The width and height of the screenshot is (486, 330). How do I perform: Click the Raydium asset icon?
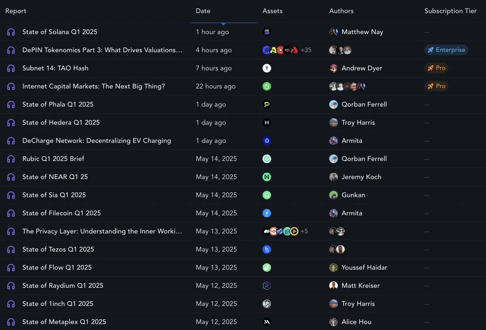[266, 286]
